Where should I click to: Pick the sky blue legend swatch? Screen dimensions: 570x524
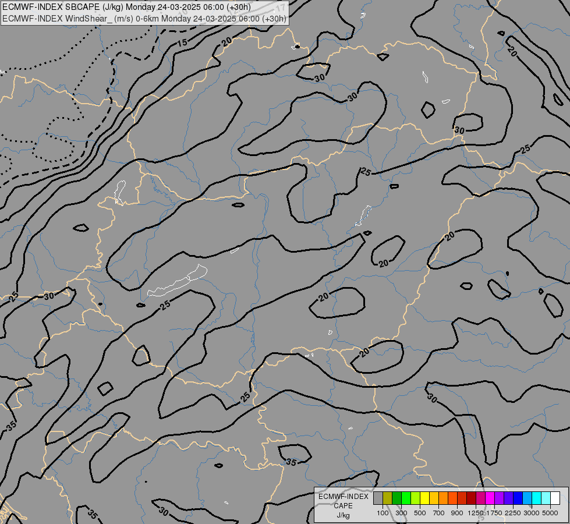527,498
